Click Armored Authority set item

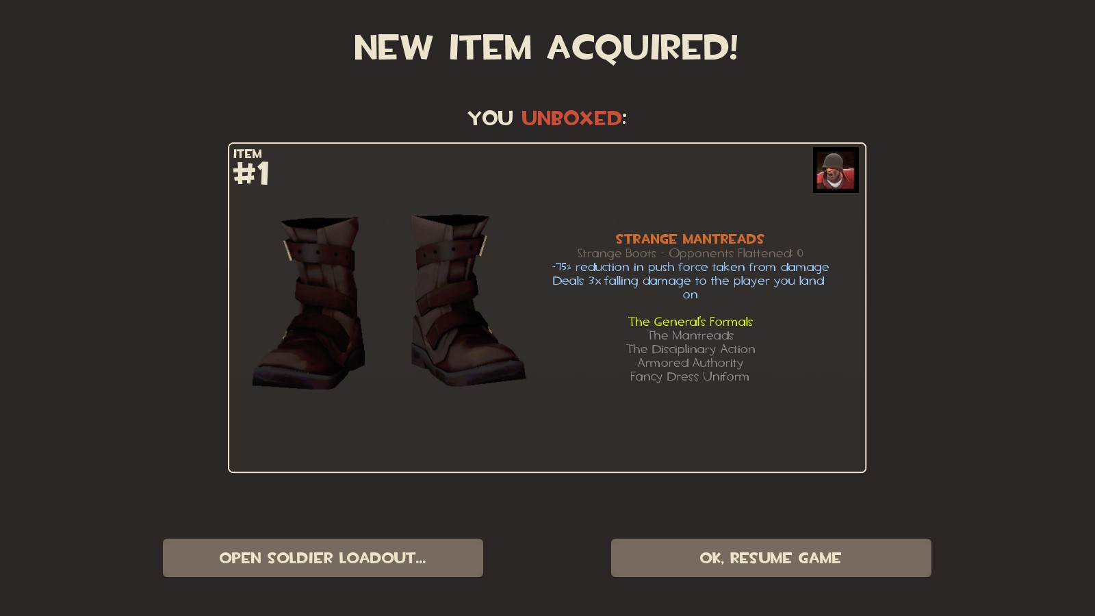pos(691,363)
